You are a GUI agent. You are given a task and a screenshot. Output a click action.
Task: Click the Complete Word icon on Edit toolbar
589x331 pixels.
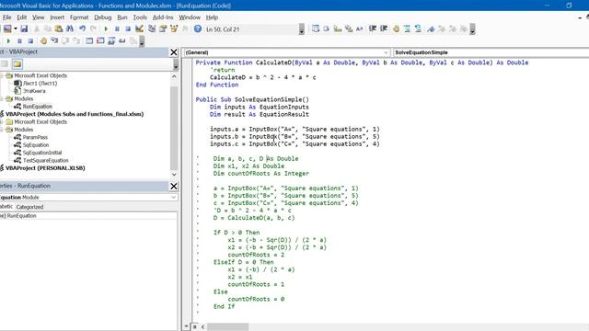tap(360, 29)
